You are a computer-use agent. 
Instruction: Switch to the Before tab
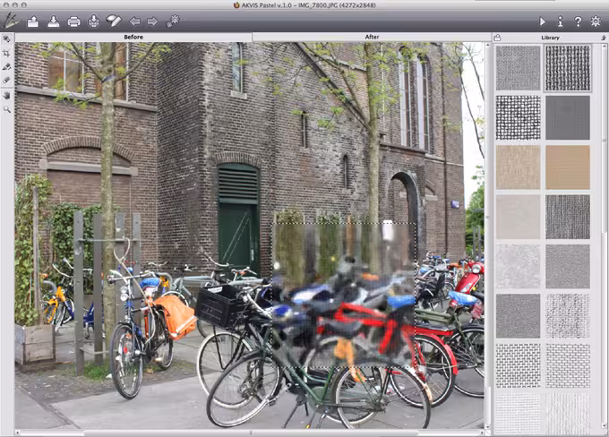133,37
